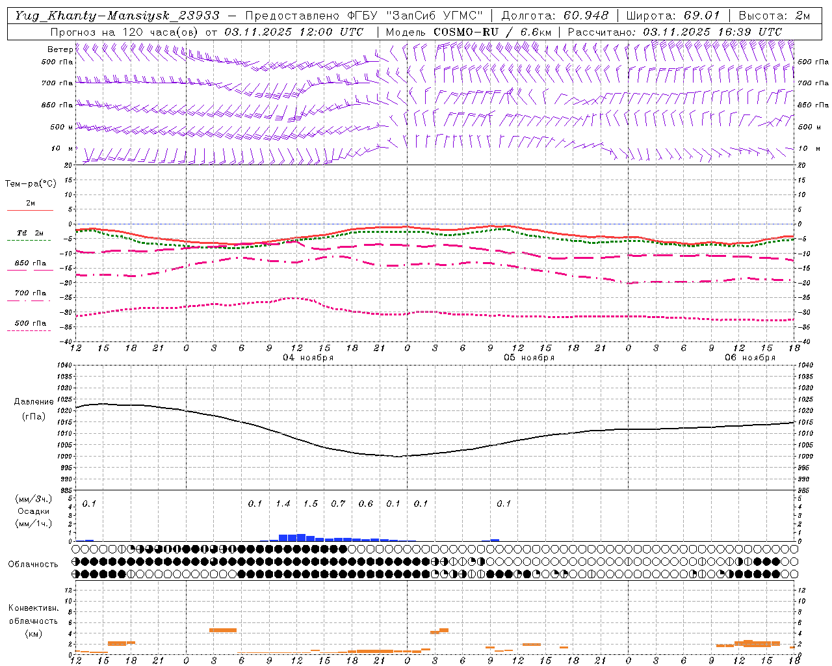Click the 10 м wind level label on left
This screenshot has height=666, width=832.
(x=62, y=148)
